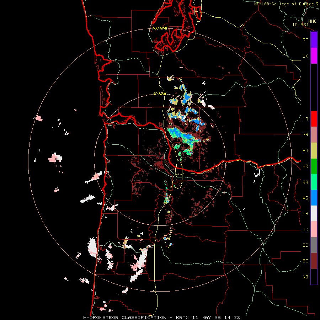Click the UK legend label

click(305, 56)
